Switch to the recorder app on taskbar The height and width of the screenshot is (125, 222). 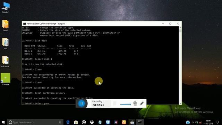(132, 122)
